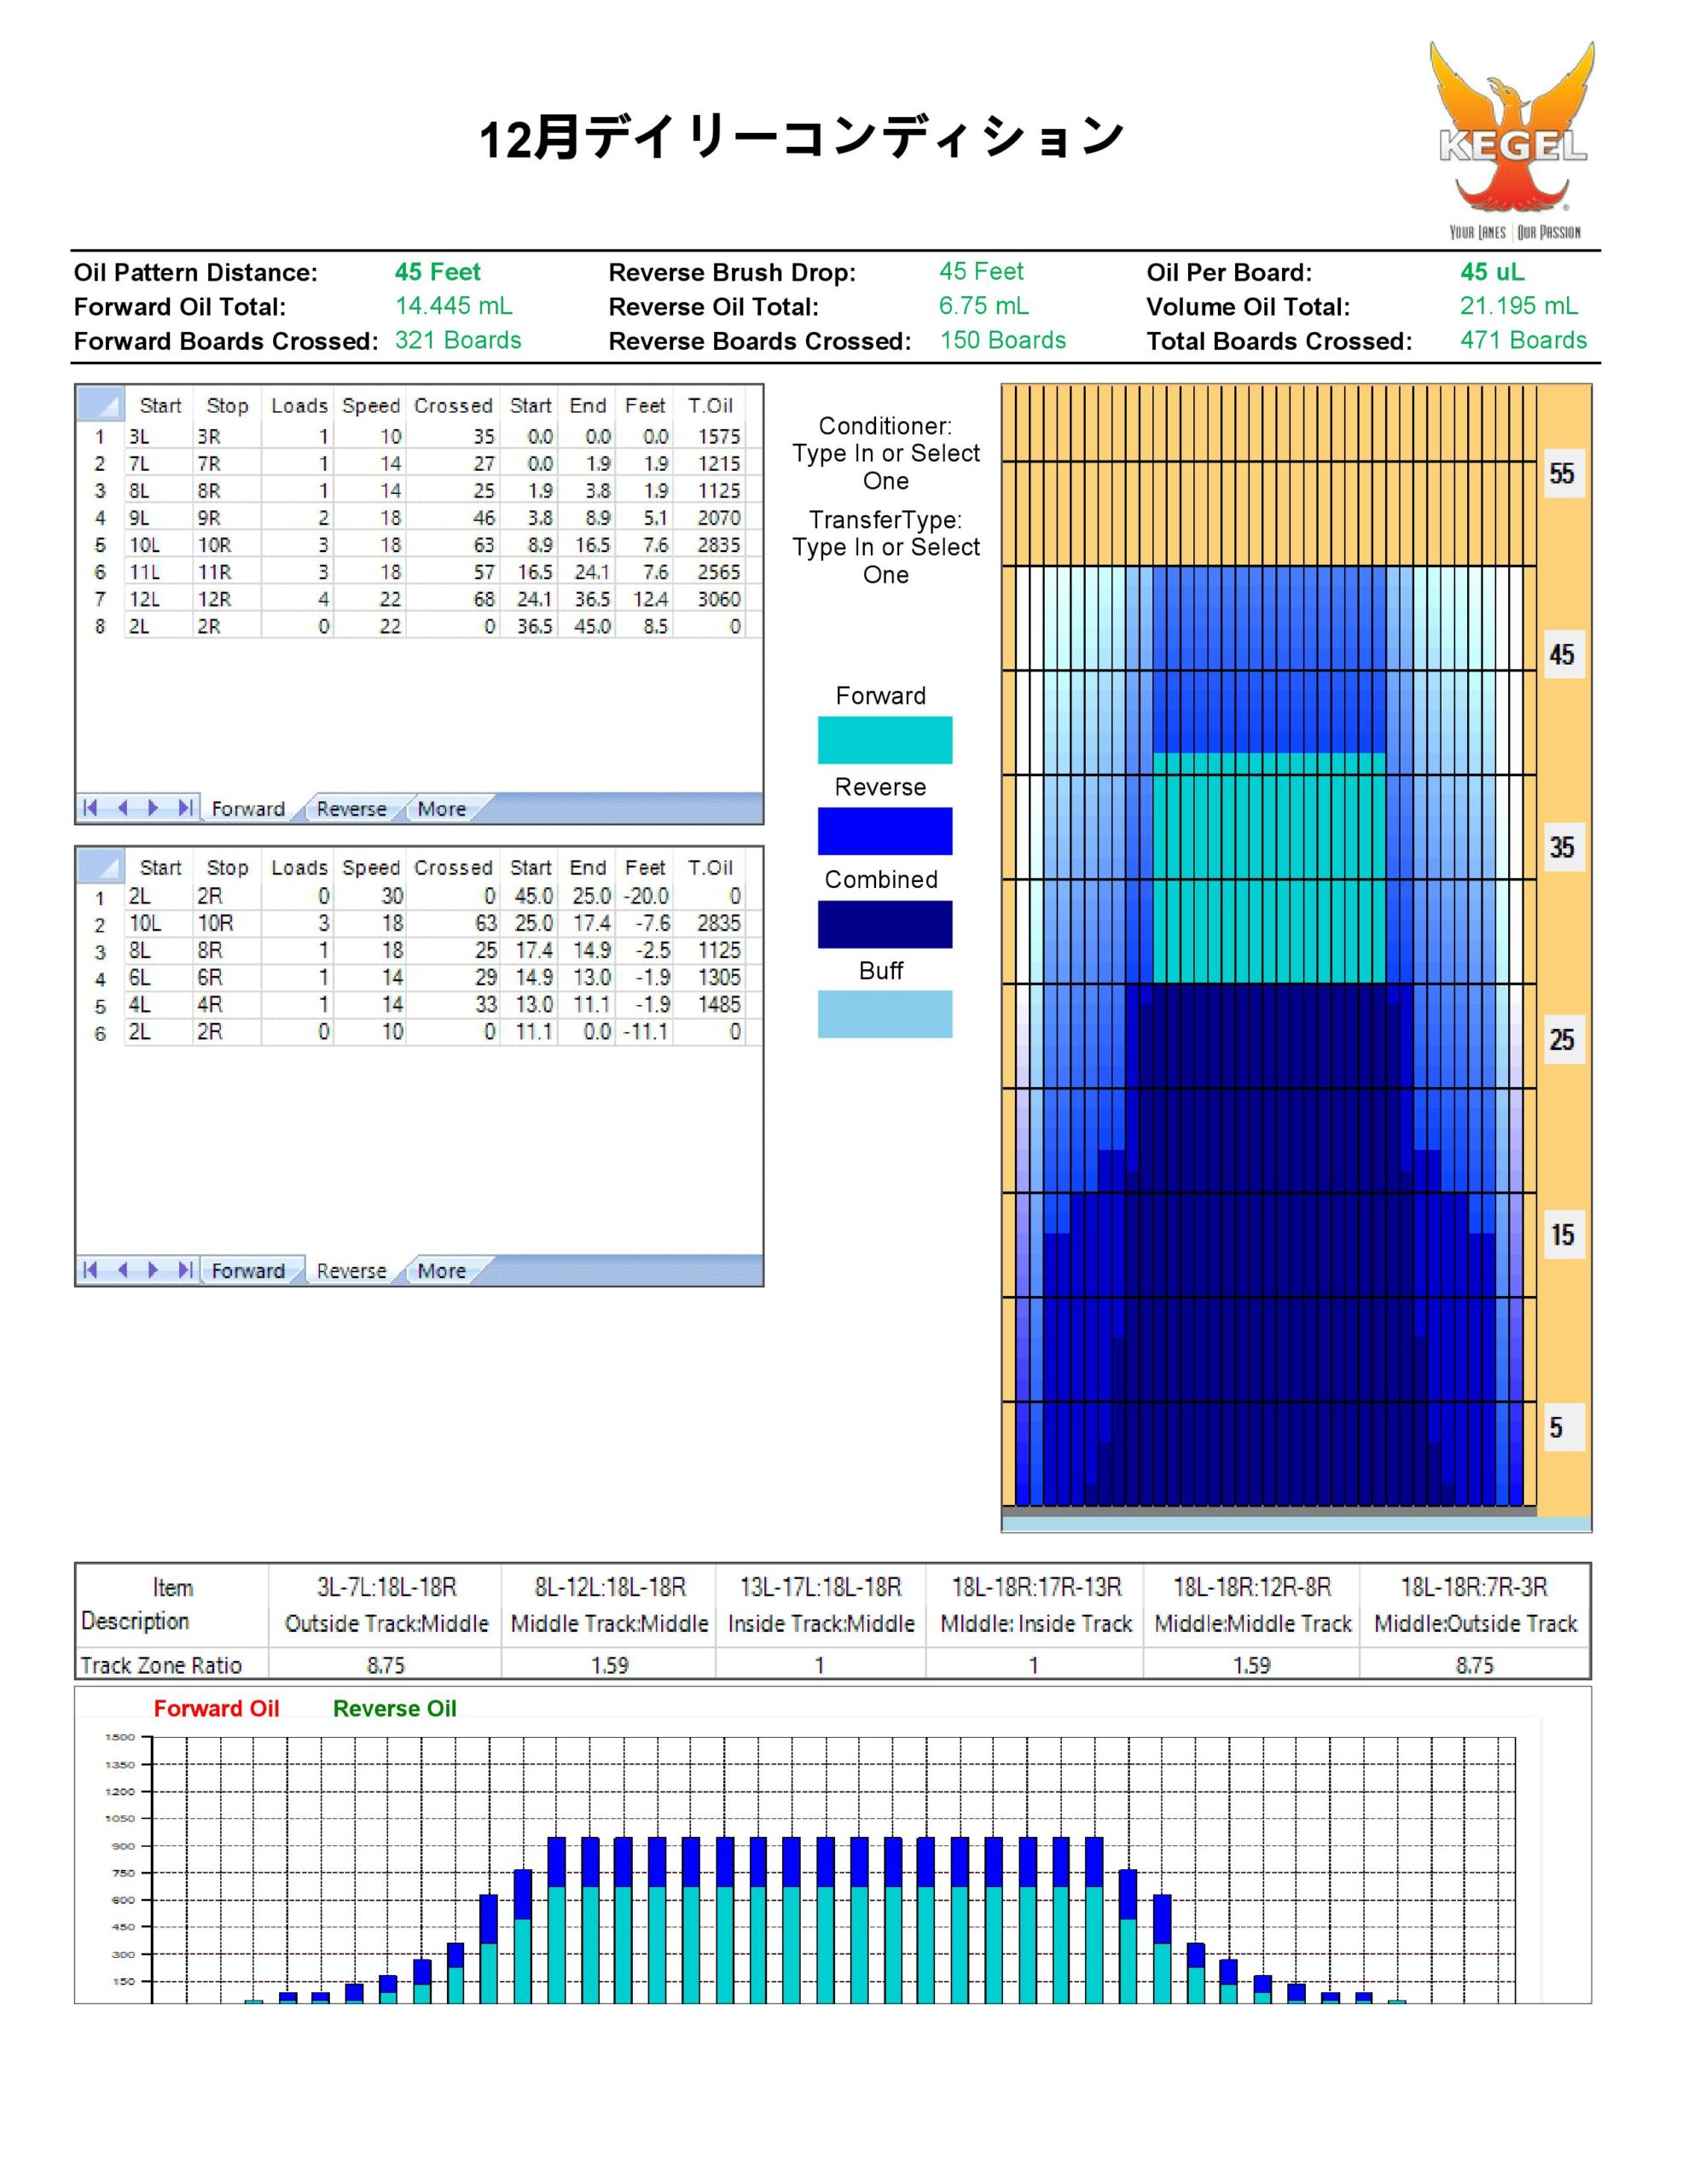Click the '3L-7L:18L-18R' ratio column header
This screenshot has height=2184, width=1688.
(x=387, y=1587)
